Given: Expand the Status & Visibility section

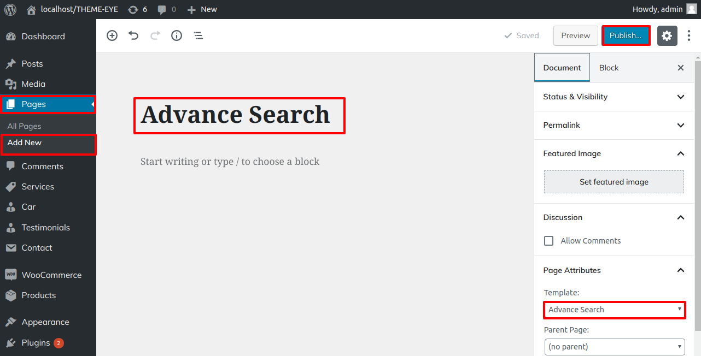Looking at the screenshot, I should pyautogui.click(x=614, y=97).
